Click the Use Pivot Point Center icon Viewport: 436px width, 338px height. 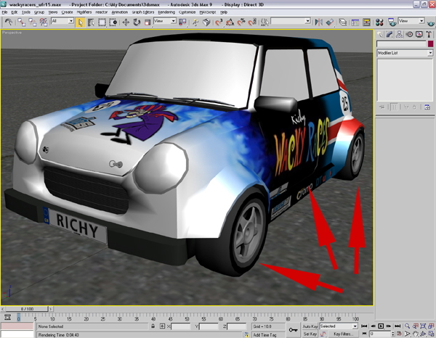182,22
